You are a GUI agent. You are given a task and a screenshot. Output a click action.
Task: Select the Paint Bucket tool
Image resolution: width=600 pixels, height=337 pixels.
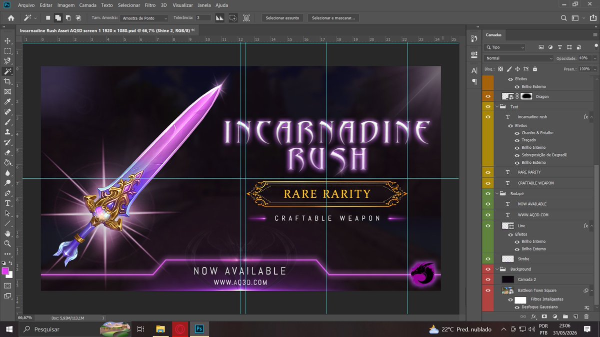click(7, 163)
